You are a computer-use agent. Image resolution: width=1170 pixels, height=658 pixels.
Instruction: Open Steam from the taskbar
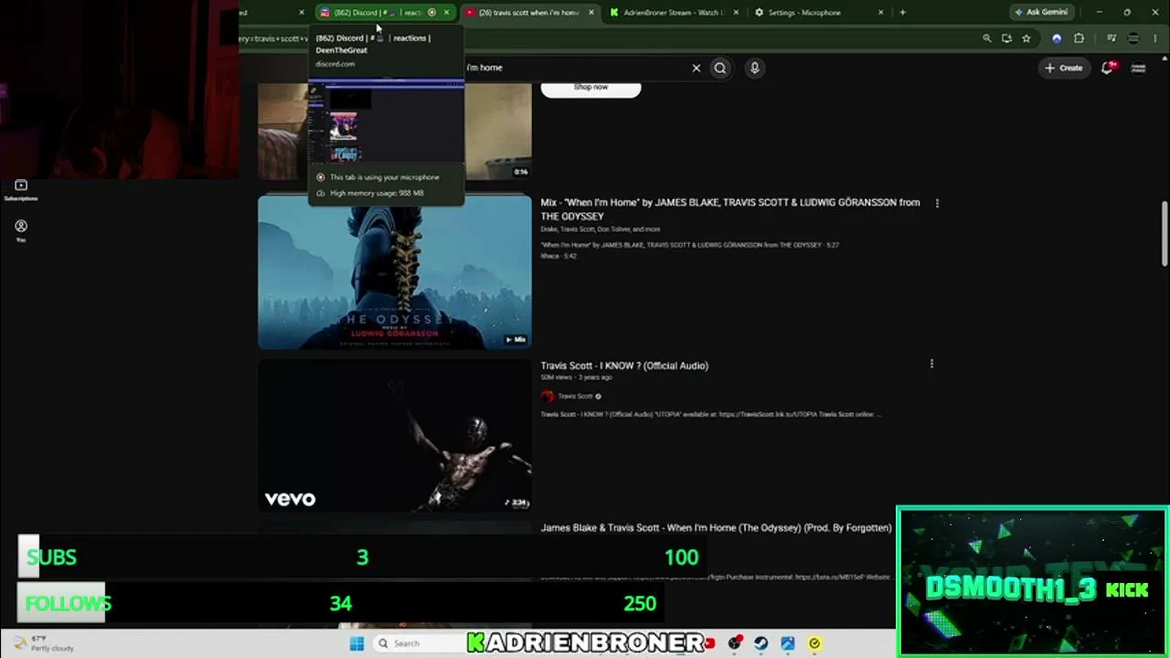pos(760,643)
